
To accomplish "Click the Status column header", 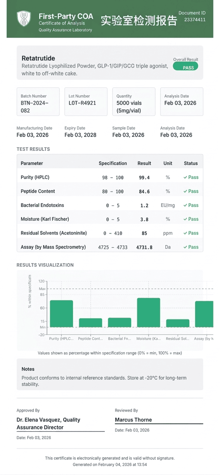I will click(x=191, y=163).
